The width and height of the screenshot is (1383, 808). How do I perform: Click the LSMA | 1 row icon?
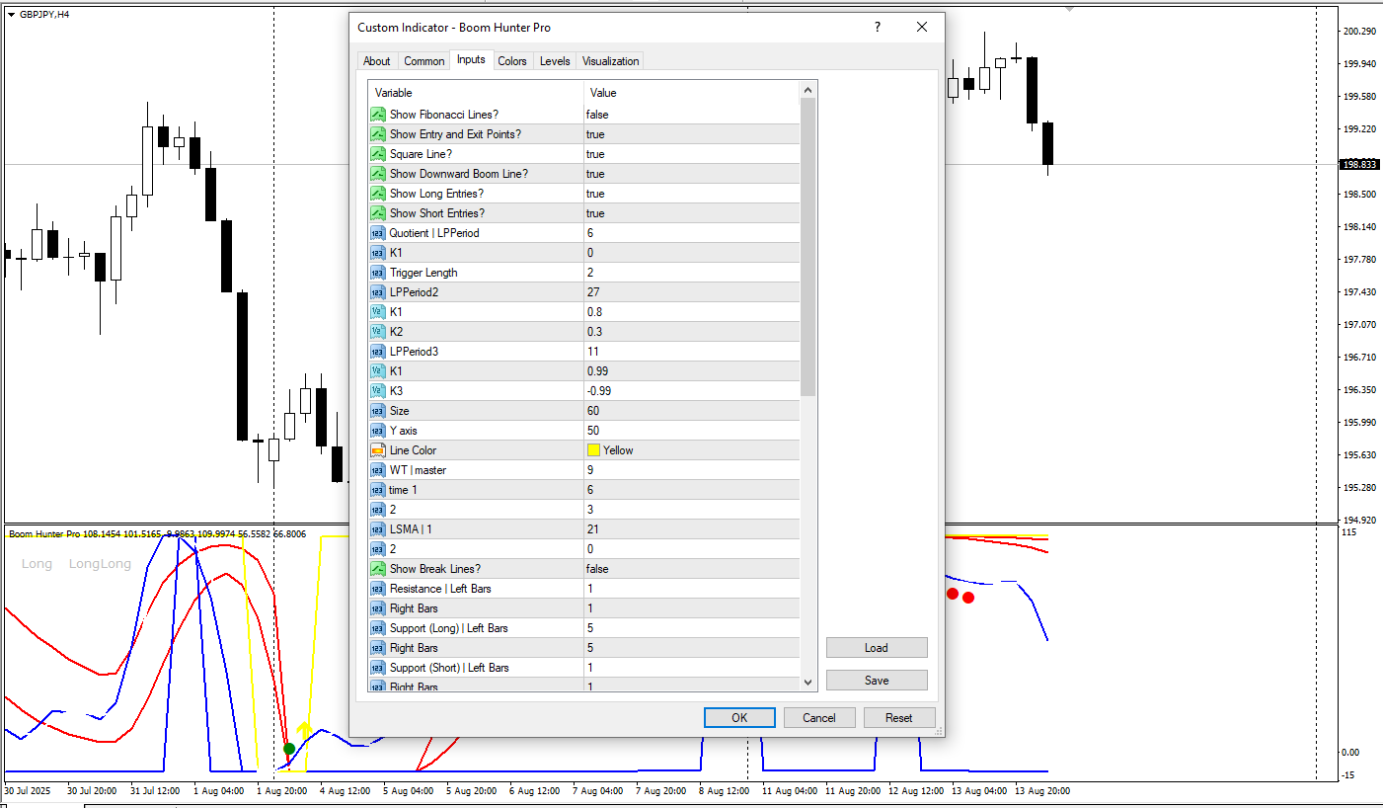377,529
